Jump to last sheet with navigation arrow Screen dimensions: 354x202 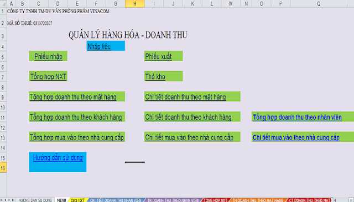tap(13, 200)
